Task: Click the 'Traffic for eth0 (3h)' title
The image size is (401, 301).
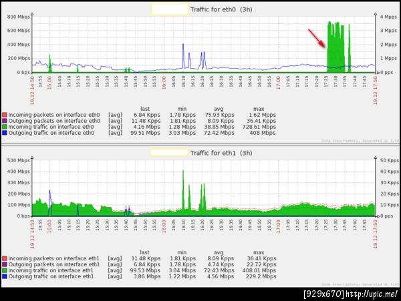Action: point(221,9)
